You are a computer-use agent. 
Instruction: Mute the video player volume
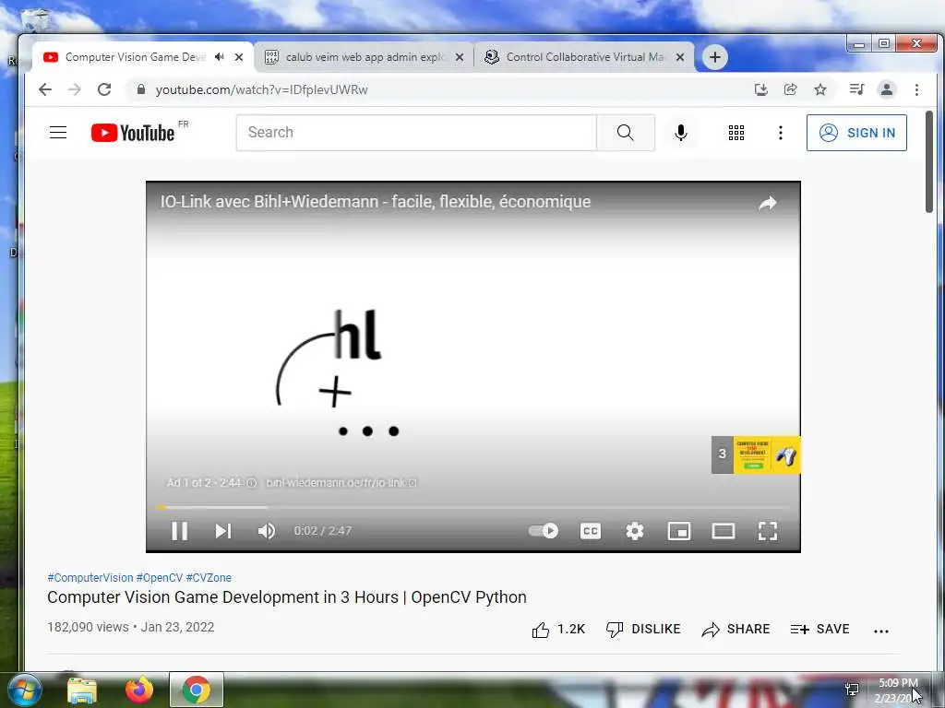[x=267, y=531]
